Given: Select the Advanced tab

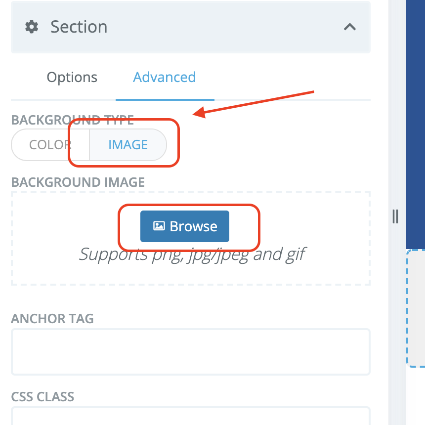Looking at the screenshot, I should click(x=165, y=77).
